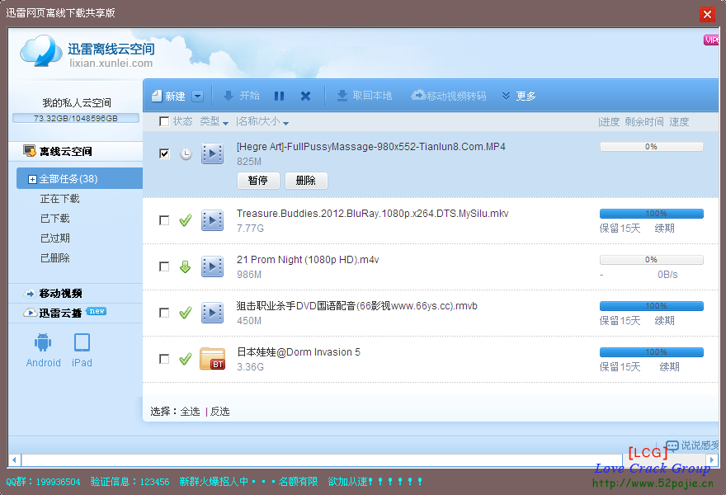Click the 进度 progress column header
Image resolution: width=726 pixels, height=495 pixels.
pos(610,122)
